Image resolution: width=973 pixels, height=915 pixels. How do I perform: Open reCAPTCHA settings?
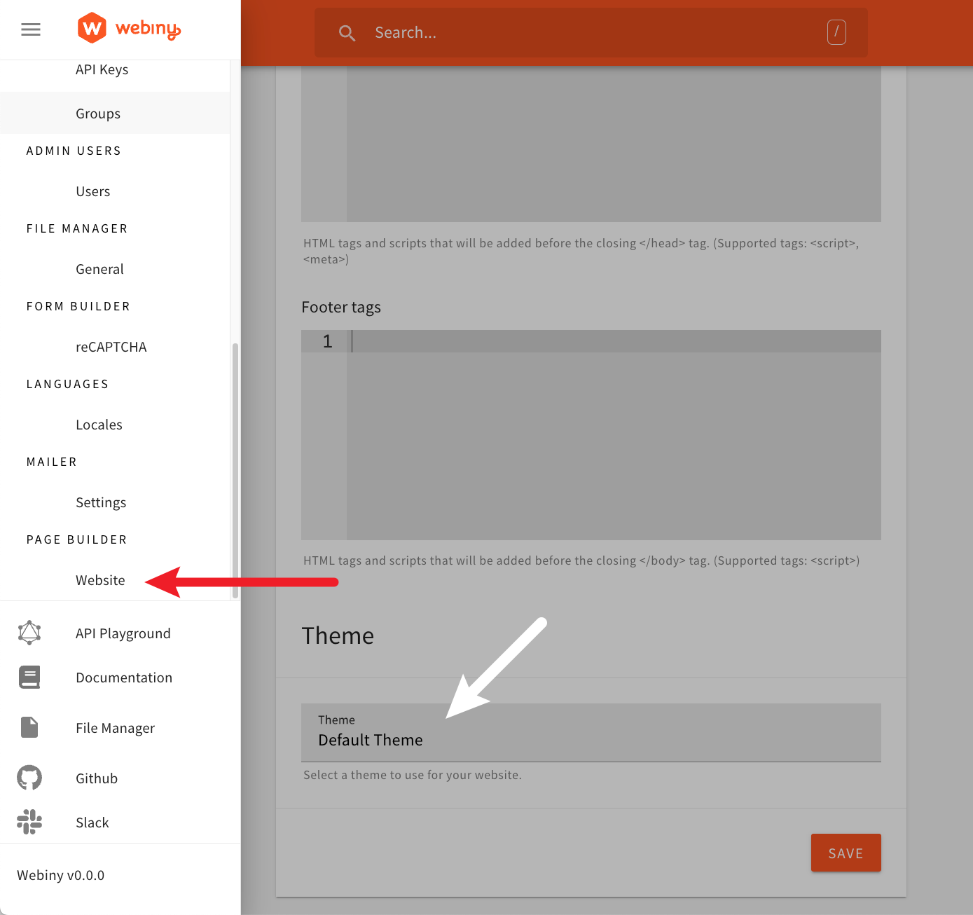111,346
